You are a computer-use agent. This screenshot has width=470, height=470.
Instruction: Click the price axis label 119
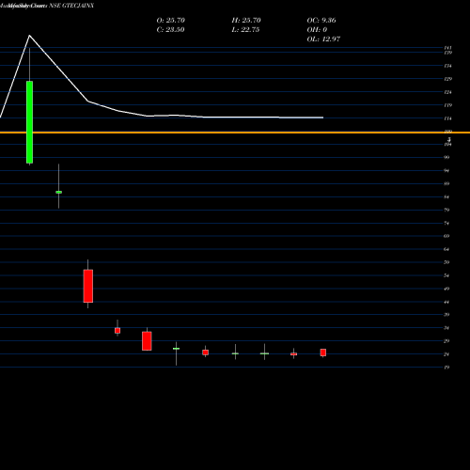pyautogui.click(x=448, y=105)
